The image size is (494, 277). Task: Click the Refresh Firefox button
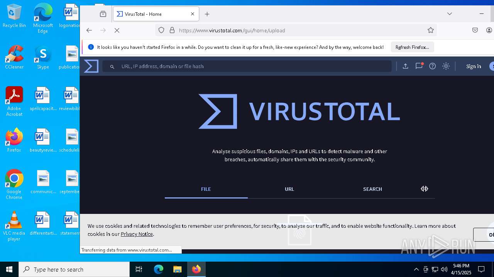pos(412,47)
